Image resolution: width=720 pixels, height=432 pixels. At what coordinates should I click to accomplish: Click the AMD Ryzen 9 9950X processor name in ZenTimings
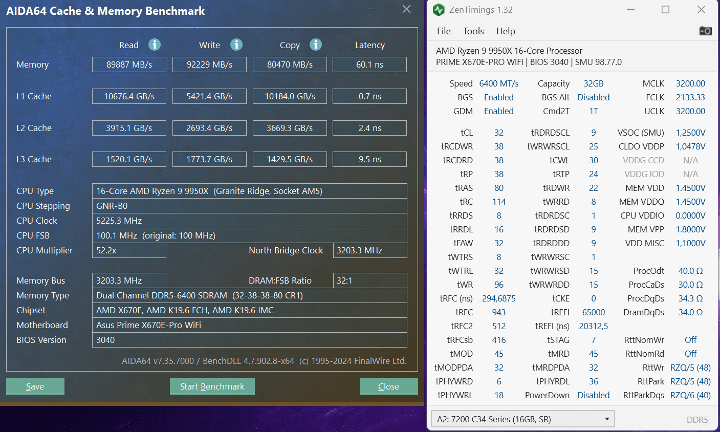[509, 51]
